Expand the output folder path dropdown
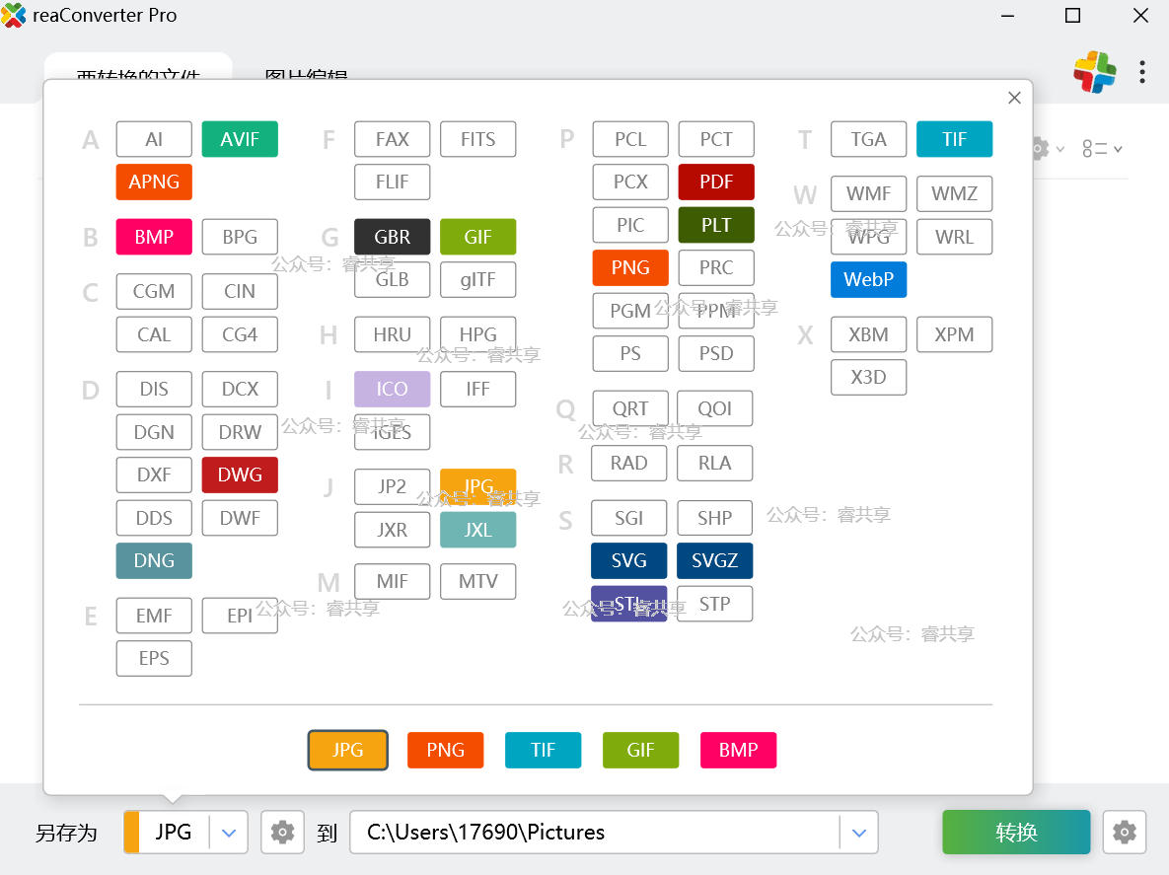The width and height of the screenshot is (1169, 875). 858,833
